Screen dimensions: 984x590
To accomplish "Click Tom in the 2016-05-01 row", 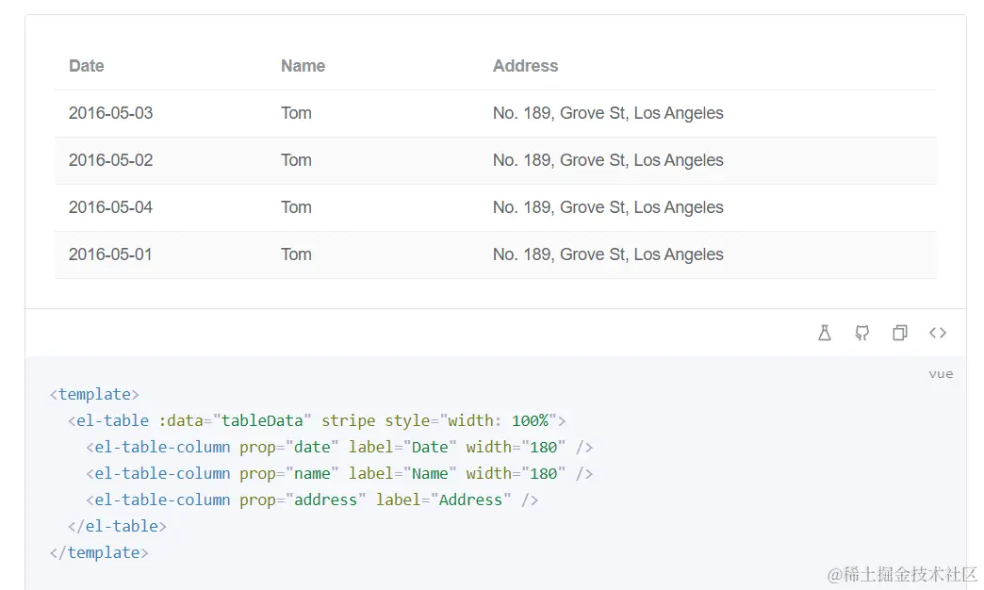I will tap(296, 254).
